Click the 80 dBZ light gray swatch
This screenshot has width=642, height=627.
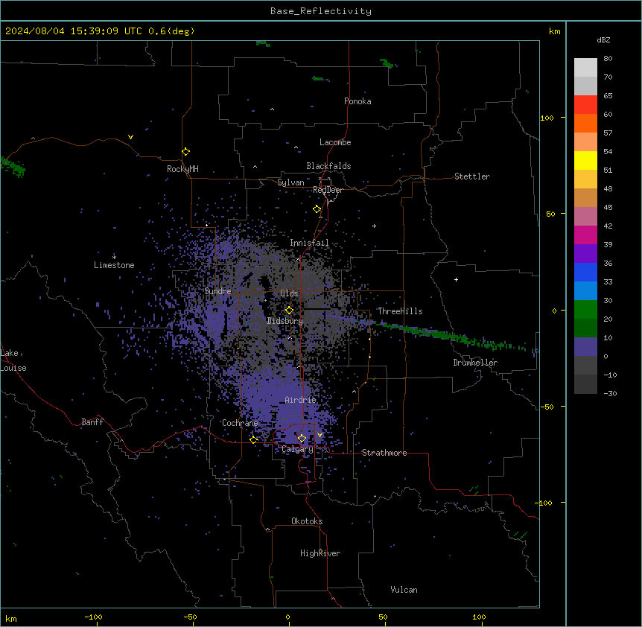click(x=585, y=68)
